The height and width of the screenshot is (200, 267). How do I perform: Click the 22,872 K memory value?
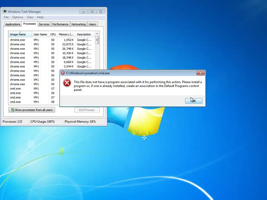68,44
